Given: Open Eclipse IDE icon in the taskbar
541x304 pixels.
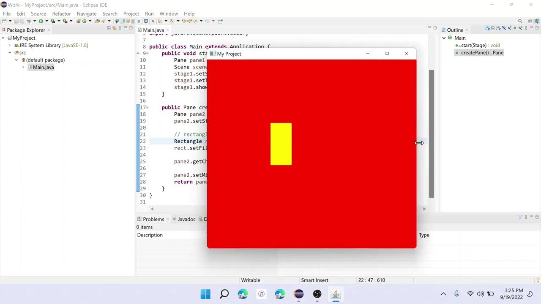Looking at the screenshot, I should tap(298, 294).
